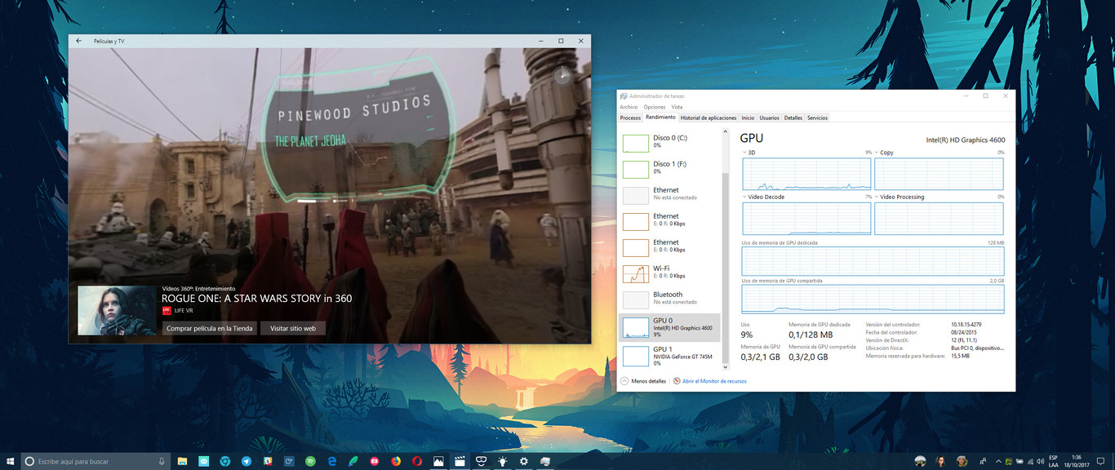Select the Ethernet adapter marked No está conectado
Image resolution: width=1115 pixels, height=470 pixels.
pos(669,195)
